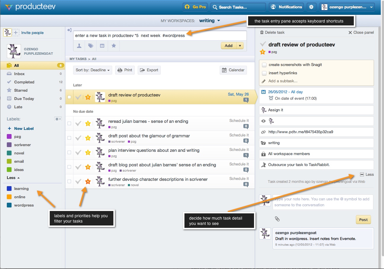Viewport: 384px width, 269px height.
Task: Check the 'create screenshots with Snagit' subtask
Action: click(x=264, y=65)
